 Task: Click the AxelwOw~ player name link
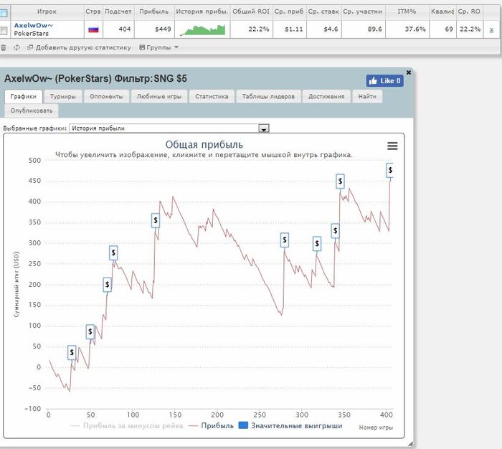33,25
